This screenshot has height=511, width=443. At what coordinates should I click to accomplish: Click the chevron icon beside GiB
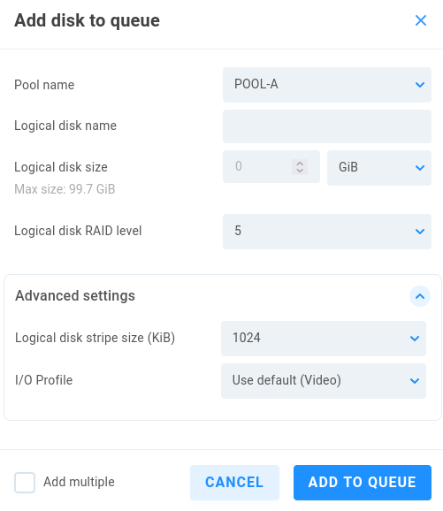tap(420, 168)
